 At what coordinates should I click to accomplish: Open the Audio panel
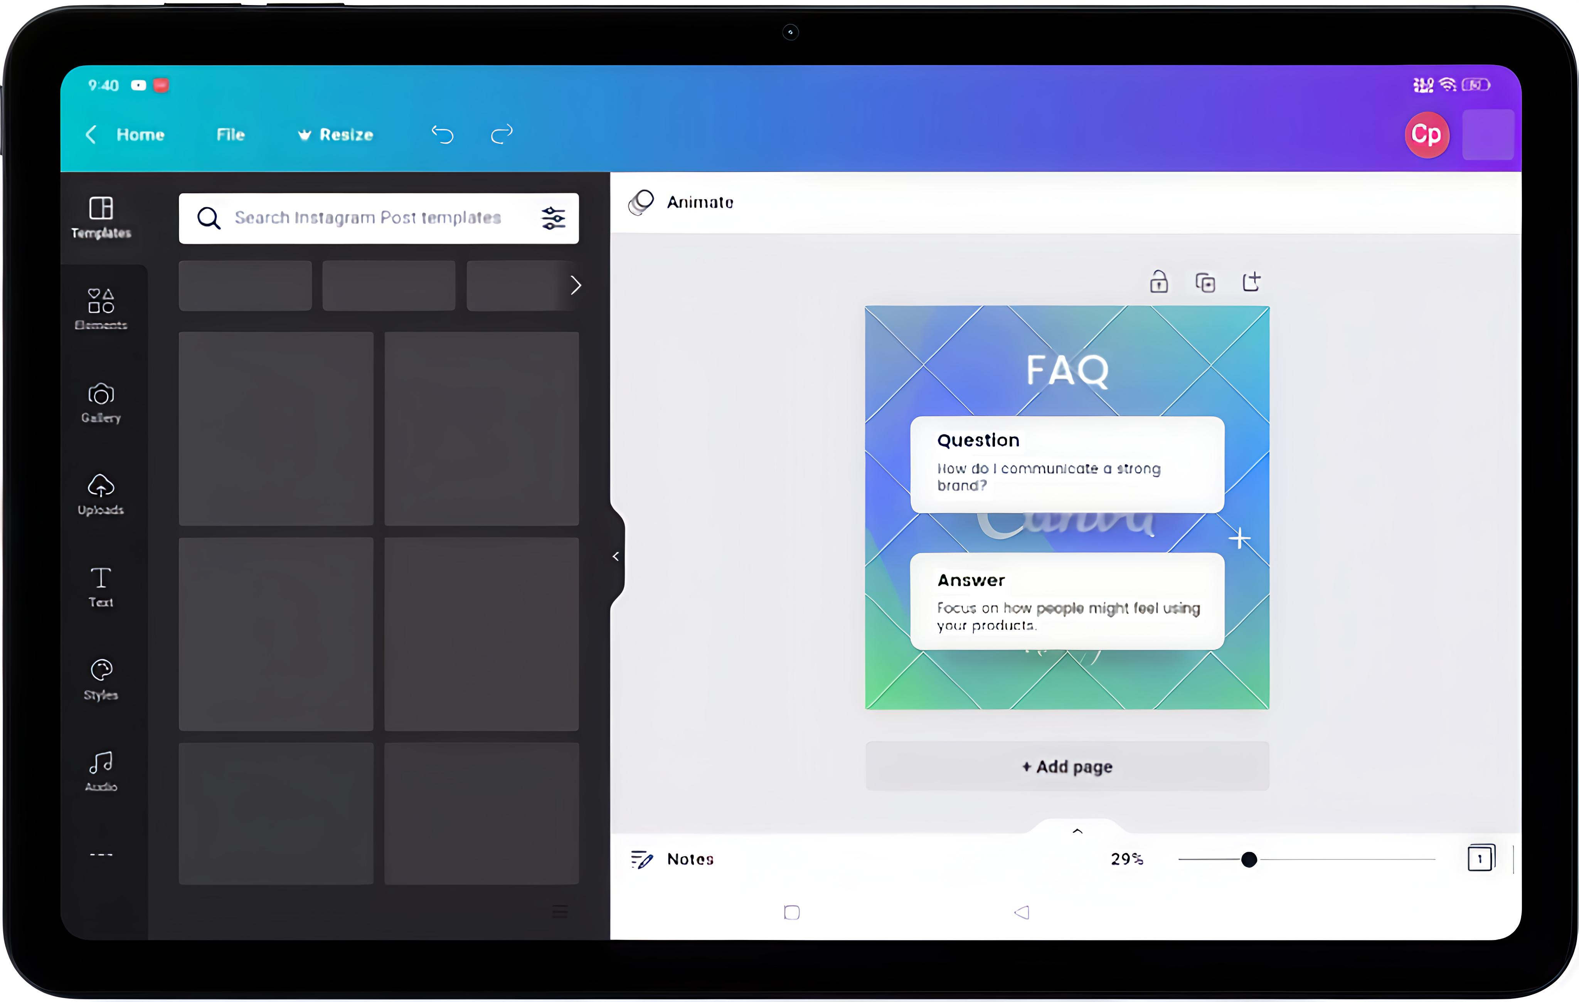tap(101, 771)
